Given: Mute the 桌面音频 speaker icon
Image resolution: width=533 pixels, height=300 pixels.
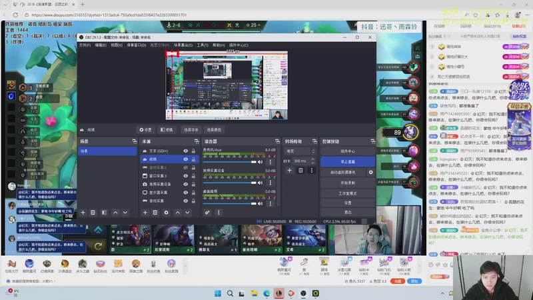Looking at the screenshot, I should [261, 204].
